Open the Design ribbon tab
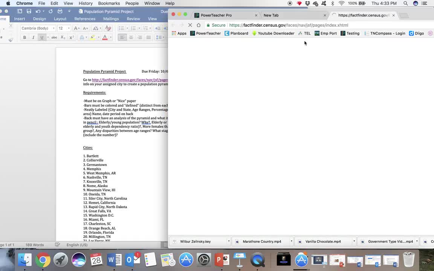Image resolution: width=434 pixels, height=271 pixels. pyautogui.click(x=40, y=19)
